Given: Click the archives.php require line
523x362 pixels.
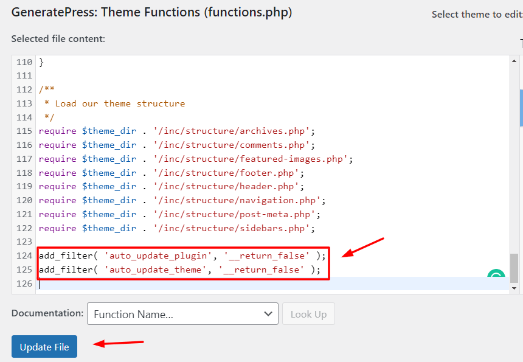Looking at the screenshot, I should 177,131.
